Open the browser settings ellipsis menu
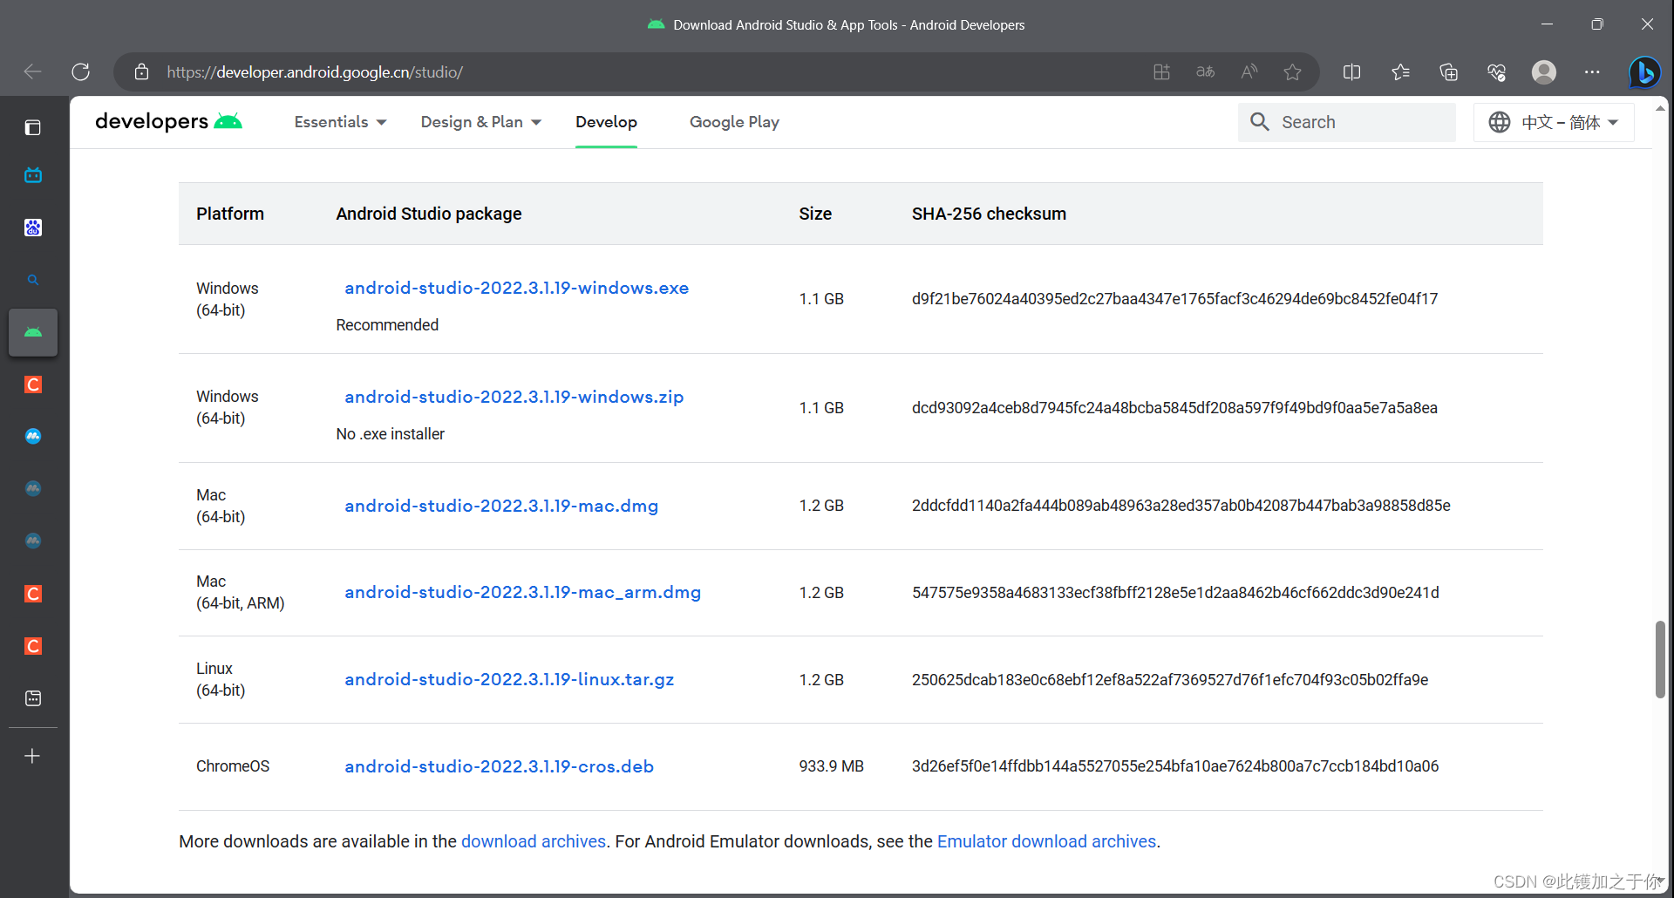1674x898 pixels. [1592, 71]
